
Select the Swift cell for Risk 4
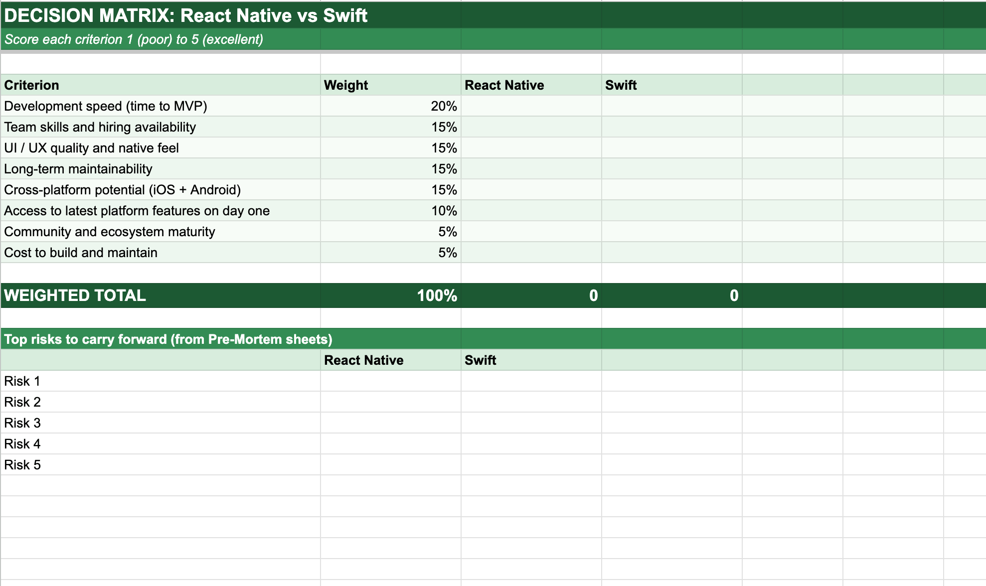point(531,444)
